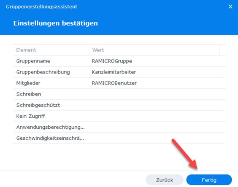Click the Element column header
238x187 pixels.
[x=51, y=50]
